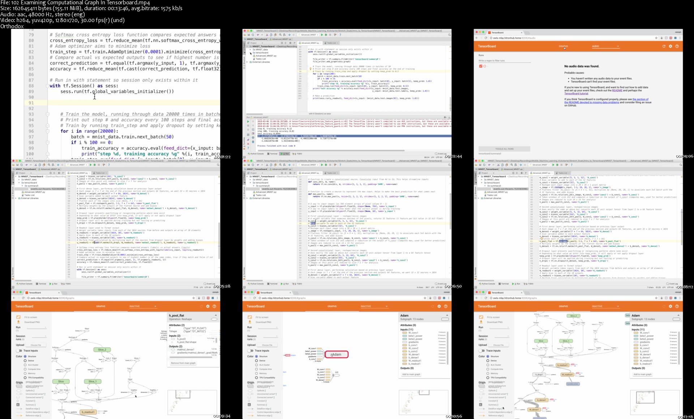
Task: Click Fit to screen icon in 00:09:34 frame
Action: pos(18,317)
